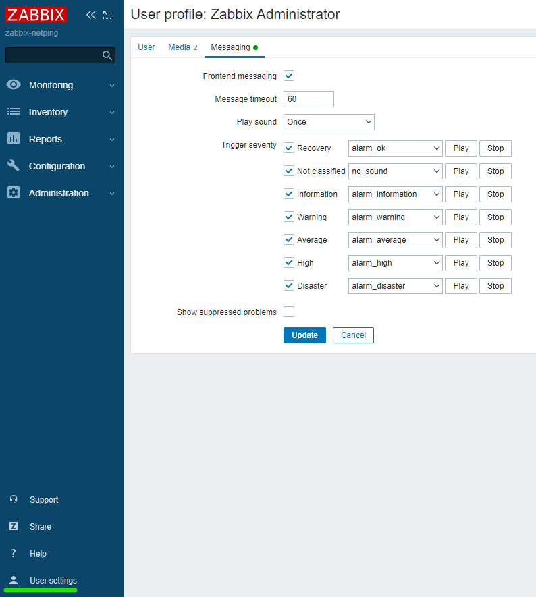The height and width of the screenshot is (597, 536).
Task: Open User settings in sidebar
Action: tap(53, 581)
